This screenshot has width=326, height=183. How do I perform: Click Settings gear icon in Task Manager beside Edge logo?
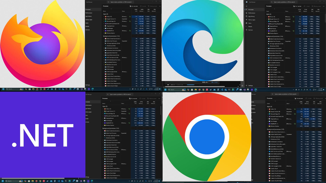(x=247, y=85)
